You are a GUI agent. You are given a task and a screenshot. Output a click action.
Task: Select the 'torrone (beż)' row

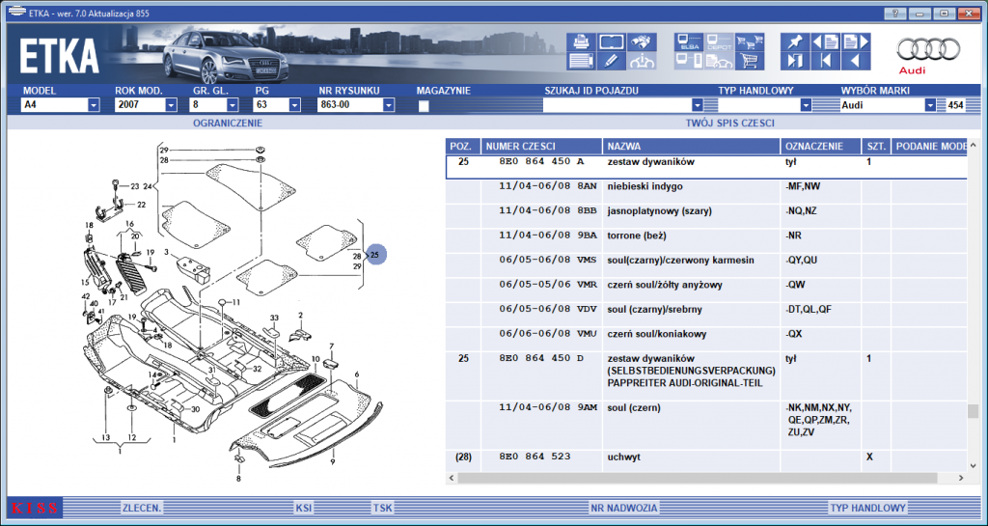706,240
